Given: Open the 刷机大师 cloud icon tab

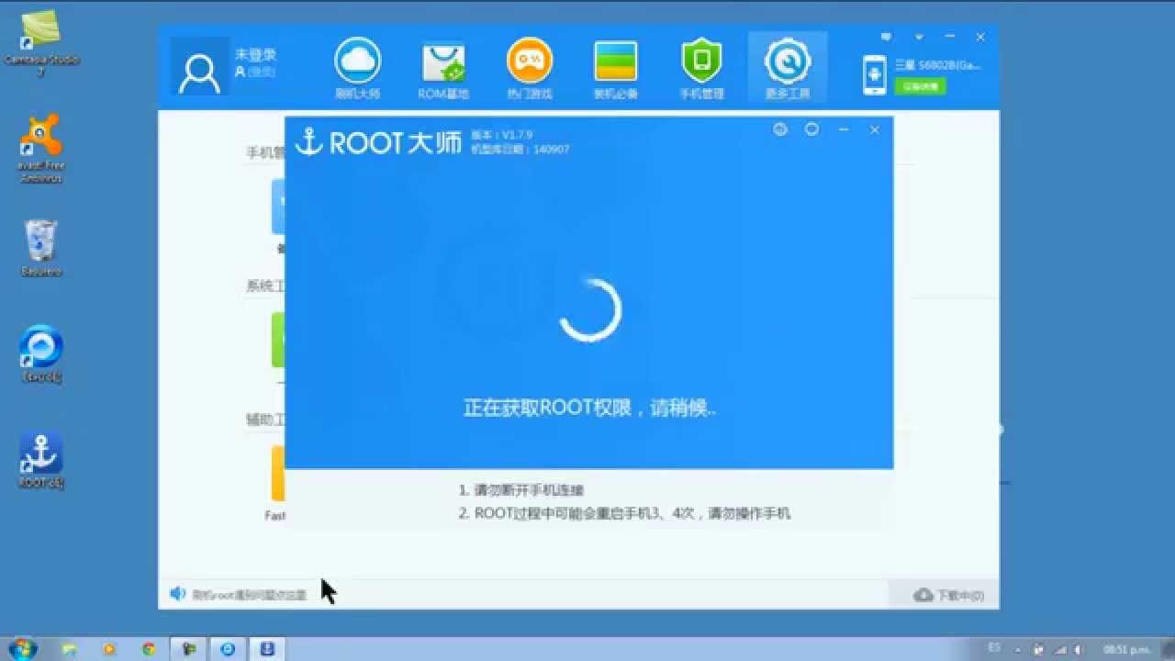Looking at the screenshot, I should pos(357,69).
